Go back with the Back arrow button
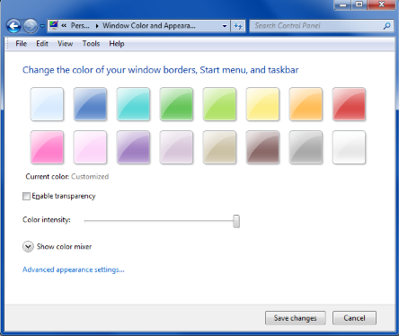The width and height of the screenshot is (399, 336). pyautogui.click(x=13, y=26)
